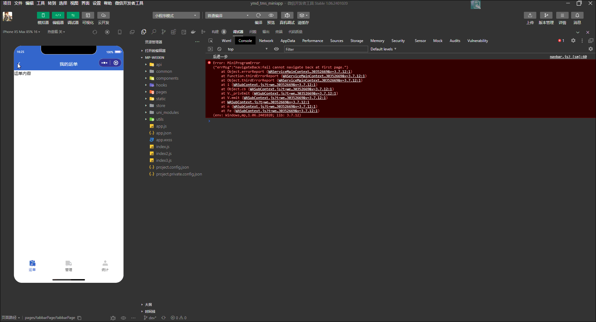Open the project.config.json file
The image size is (596, 322).
click(x=172, y=167)
